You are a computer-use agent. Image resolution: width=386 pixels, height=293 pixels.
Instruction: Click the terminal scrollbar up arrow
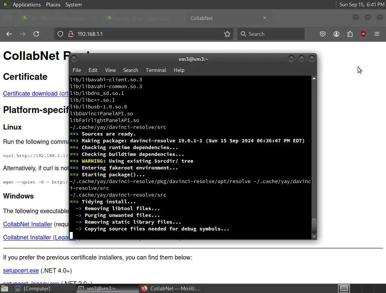pos(314,78)
